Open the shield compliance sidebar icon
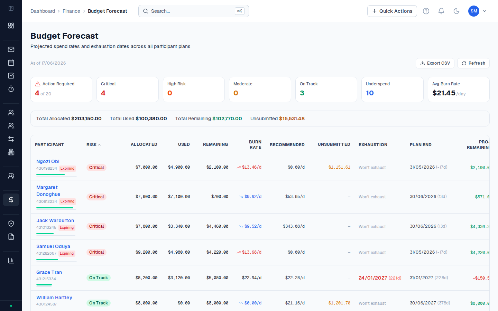Screen dimensions: 498x311 point(11,224)
